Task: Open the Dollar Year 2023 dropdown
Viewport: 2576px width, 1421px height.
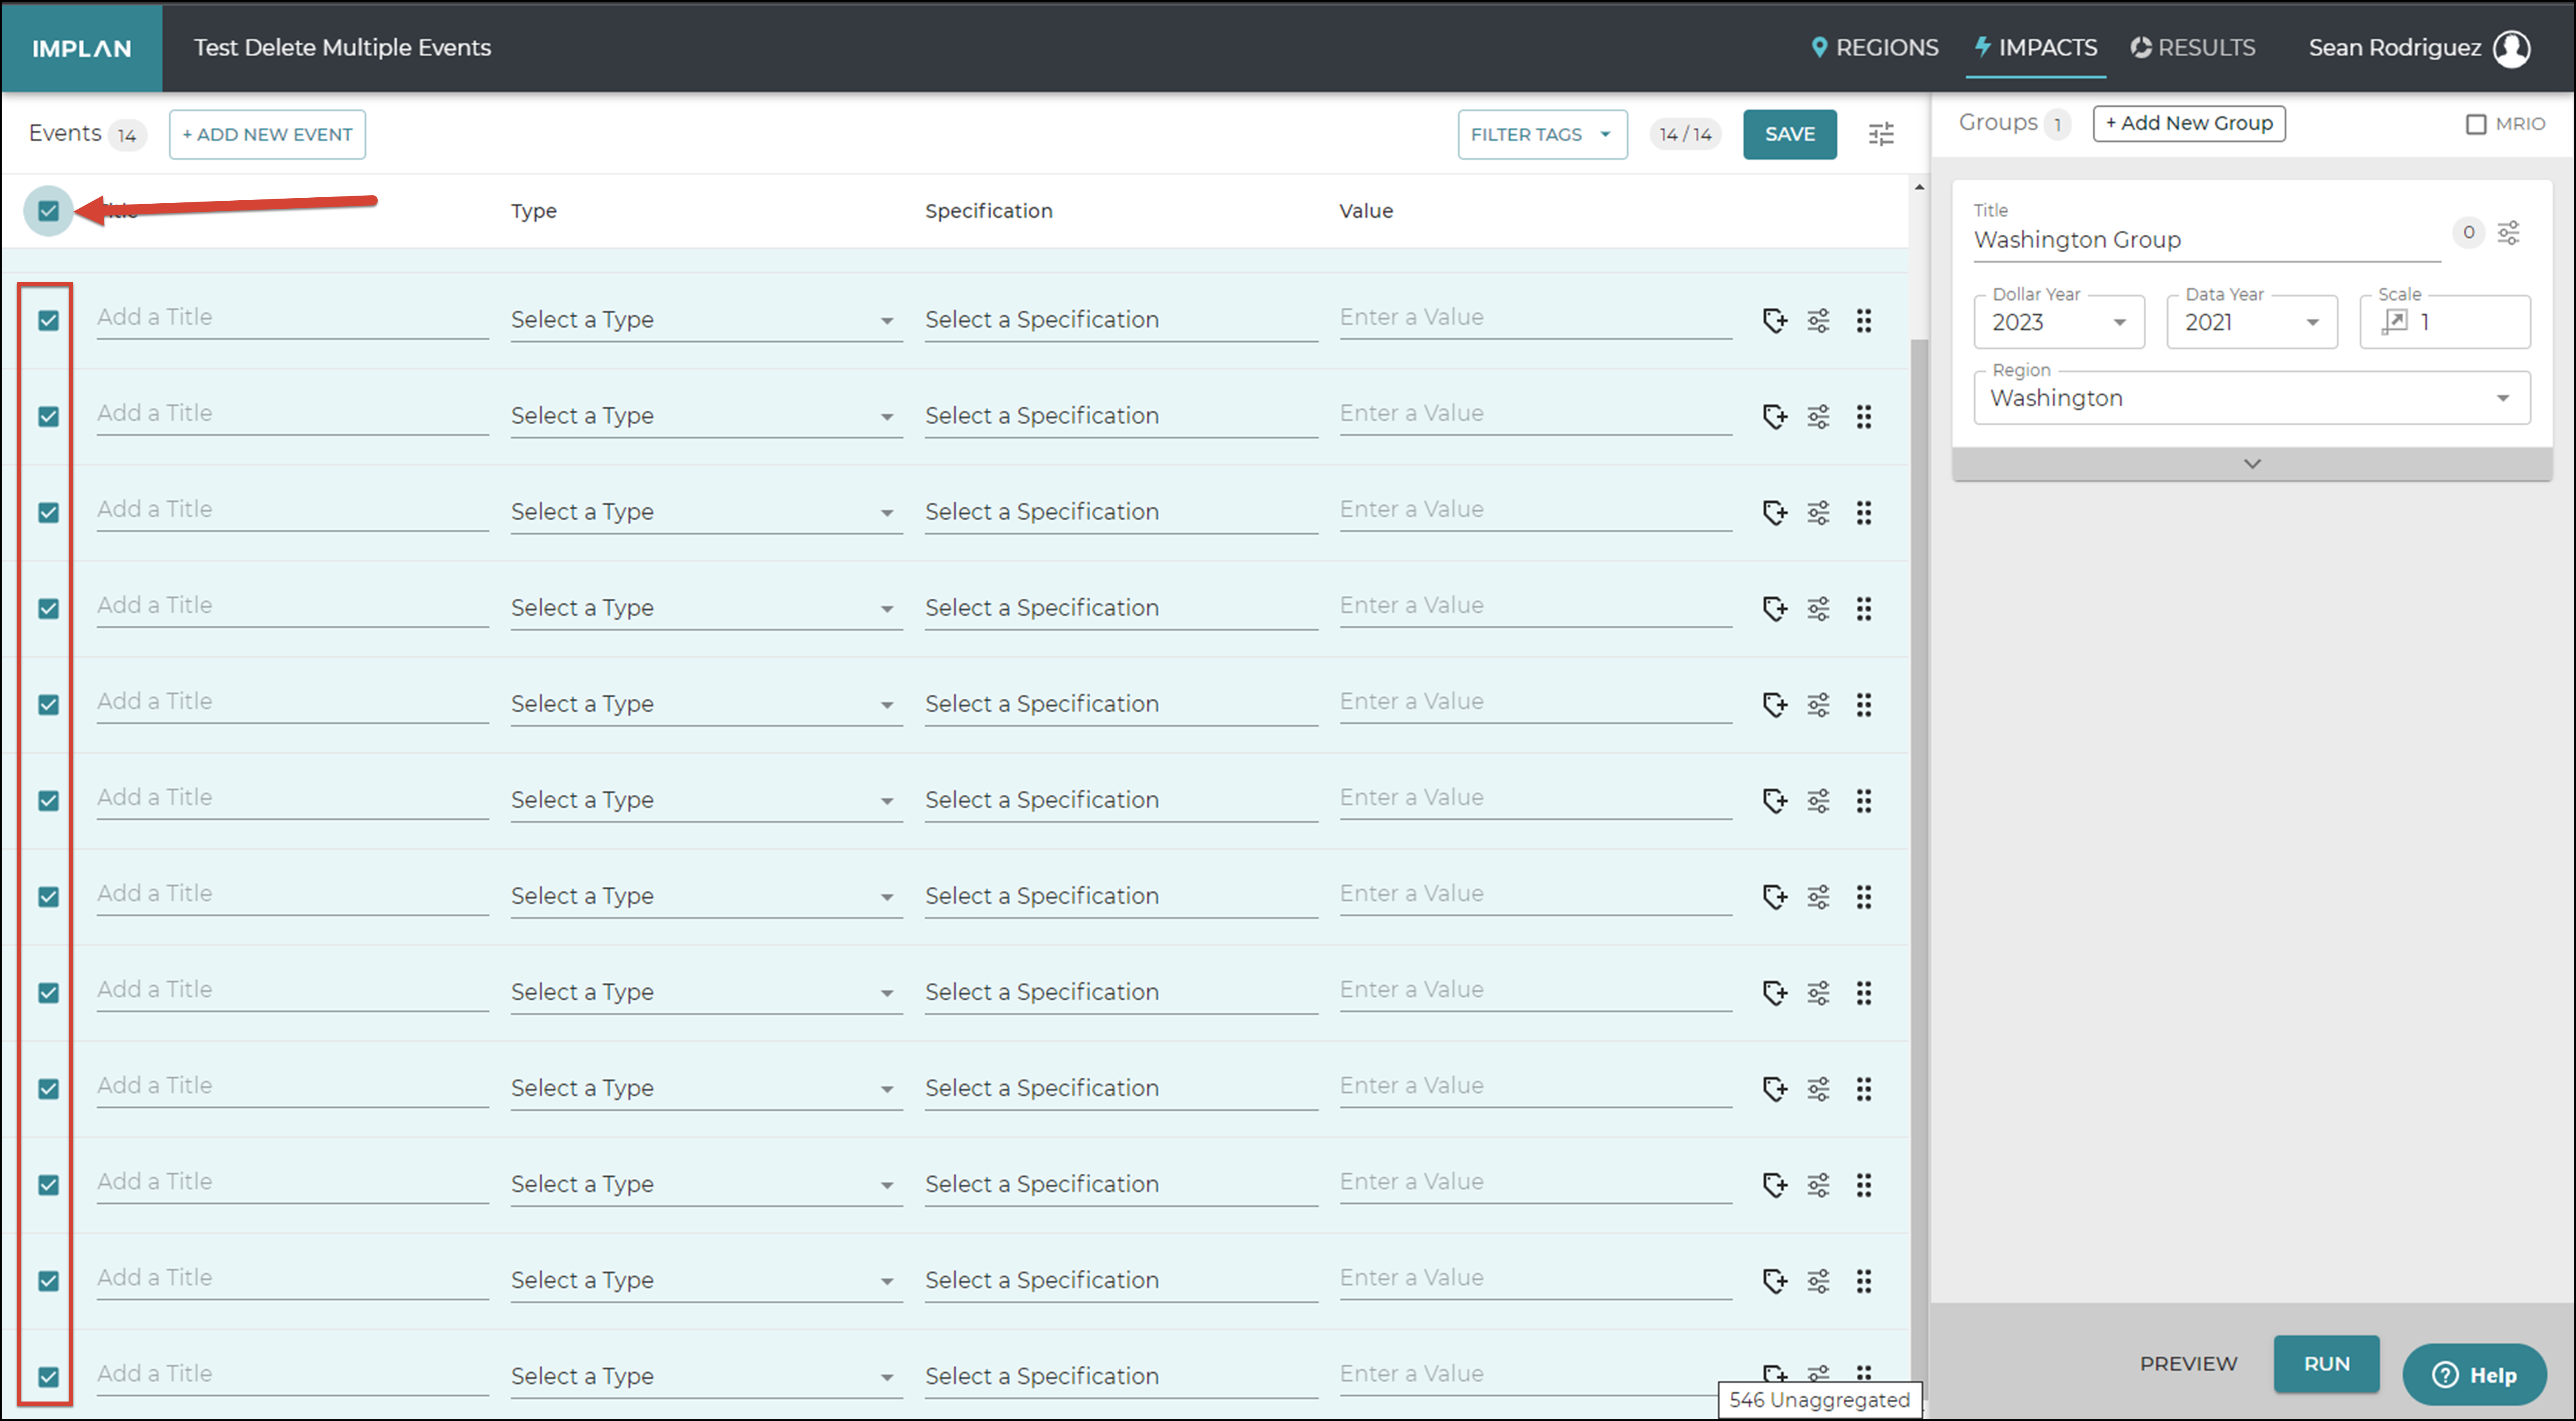Action: coord(2059,322)
